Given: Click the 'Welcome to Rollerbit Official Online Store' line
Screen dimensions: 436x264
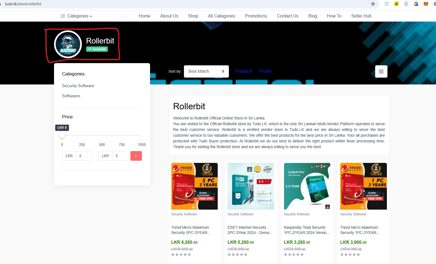Looking at the screenshot, I should pos(219,118).
